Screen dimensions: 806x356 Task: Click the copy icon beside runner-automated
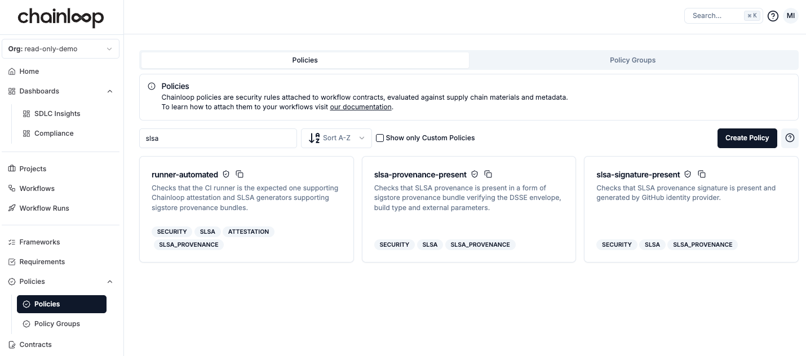[x=240, y=175]
